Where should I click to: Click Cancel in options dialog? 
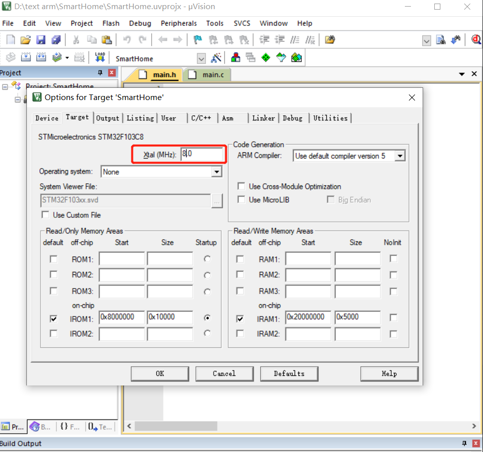pos(224,374)
